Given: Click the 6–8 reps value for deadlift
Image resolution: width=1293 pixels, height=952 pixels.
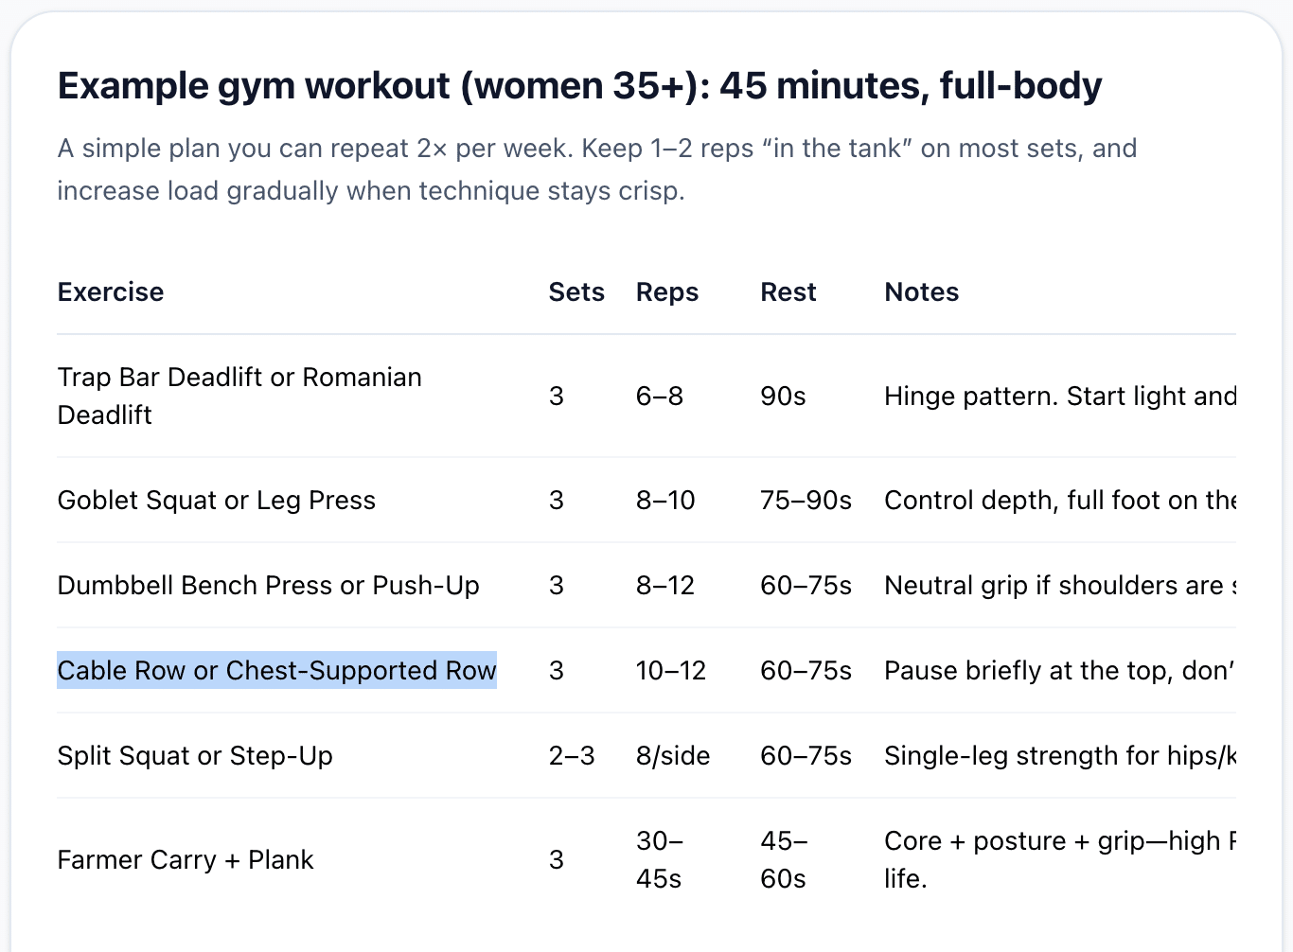Looking at the screenshot, I should pyautogui.click(x=660, y=396).
